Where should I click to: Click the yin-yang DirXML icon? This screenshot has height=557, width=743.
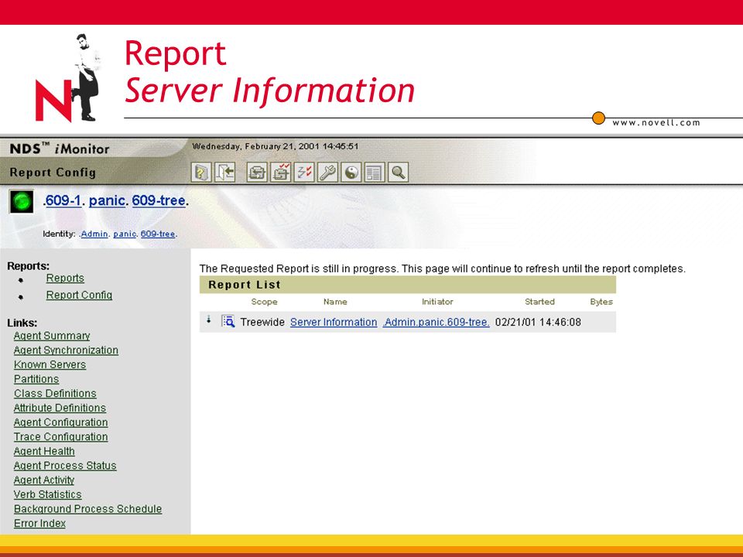(351, 173)
